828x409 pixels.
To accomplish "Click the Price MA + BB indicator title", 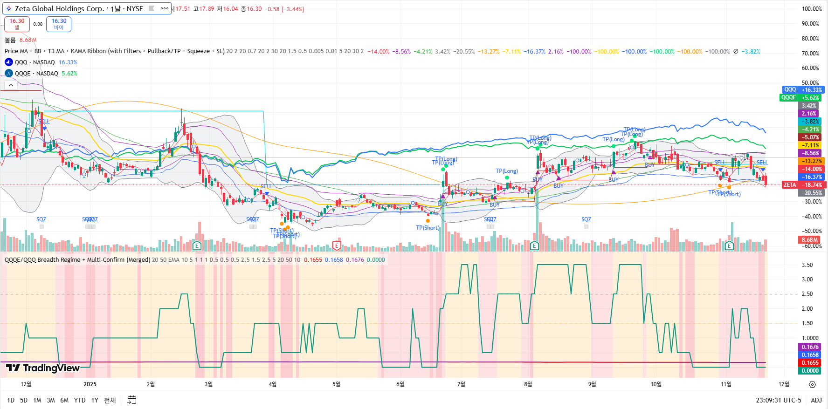I will click(114, 51).
